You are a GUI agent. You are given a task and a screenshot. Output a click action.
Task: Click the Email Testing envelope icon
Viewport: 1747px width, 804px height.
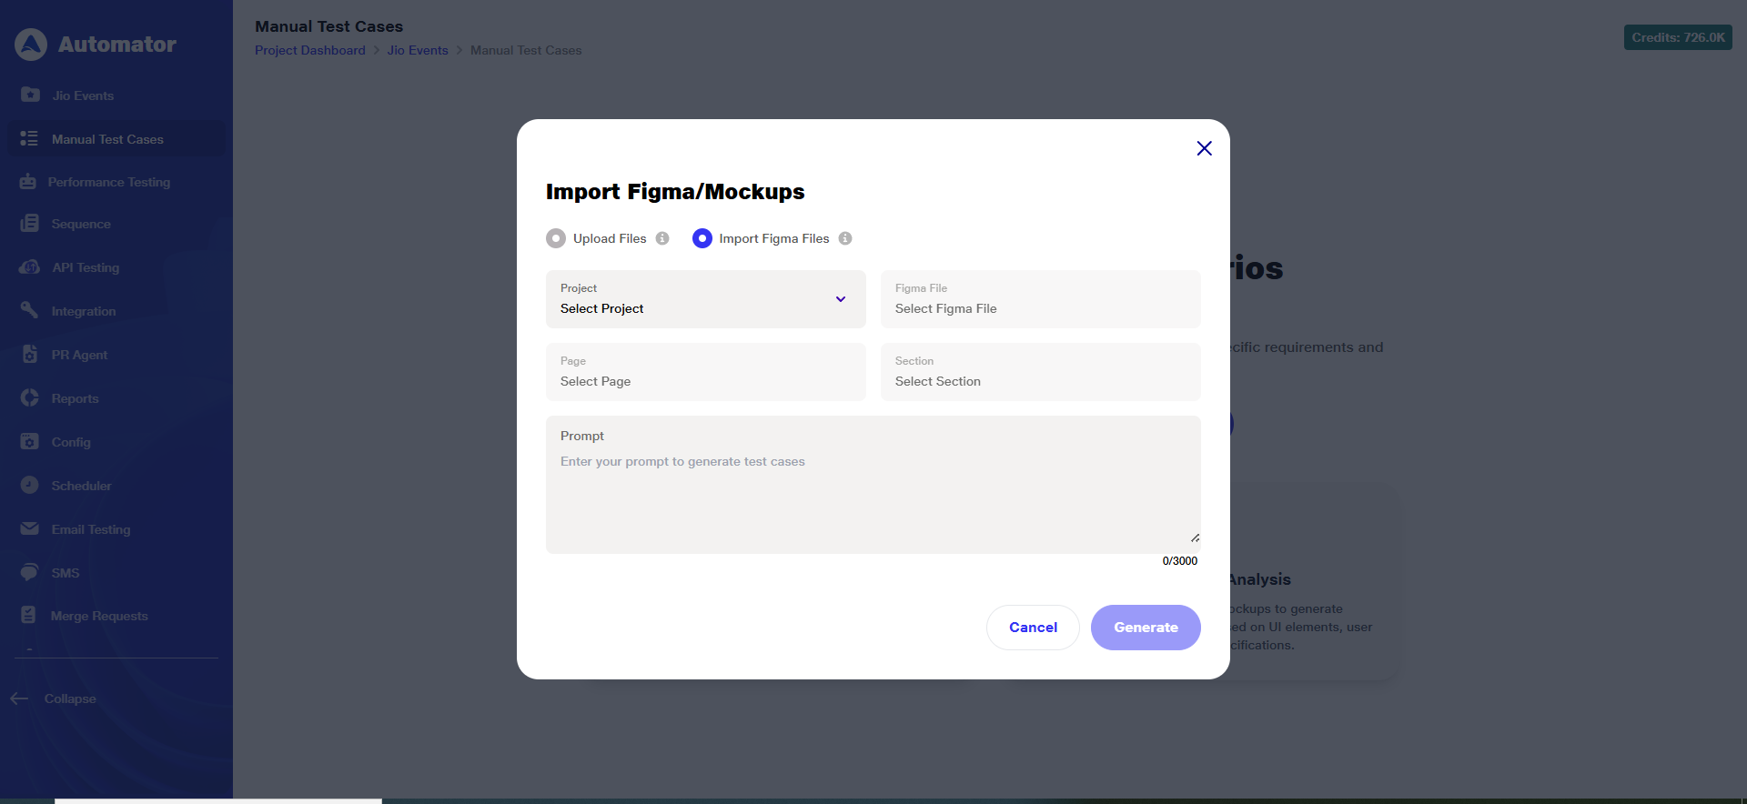30,529
